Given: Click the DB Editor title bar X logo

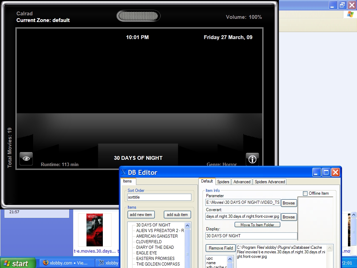Looking at the screenshot, I should point(124,172).
